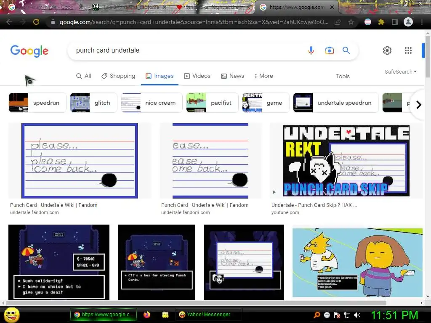
Task: Switch to the Yahoo! Messenger taskbar window
Action: [208, 315]
